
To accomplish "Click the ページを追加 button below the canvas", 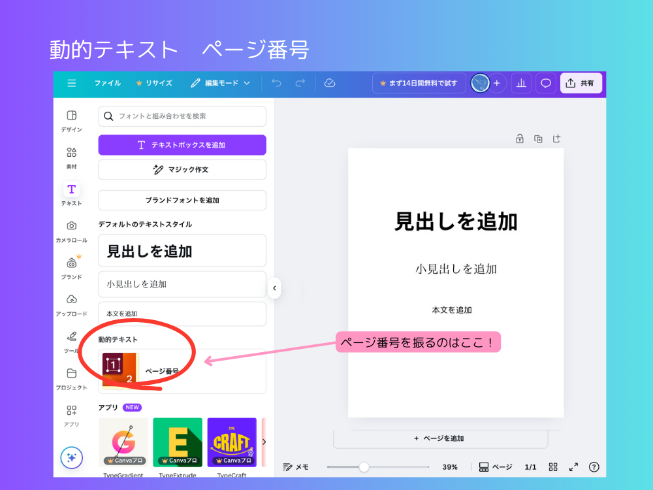I will click(440, 439).
